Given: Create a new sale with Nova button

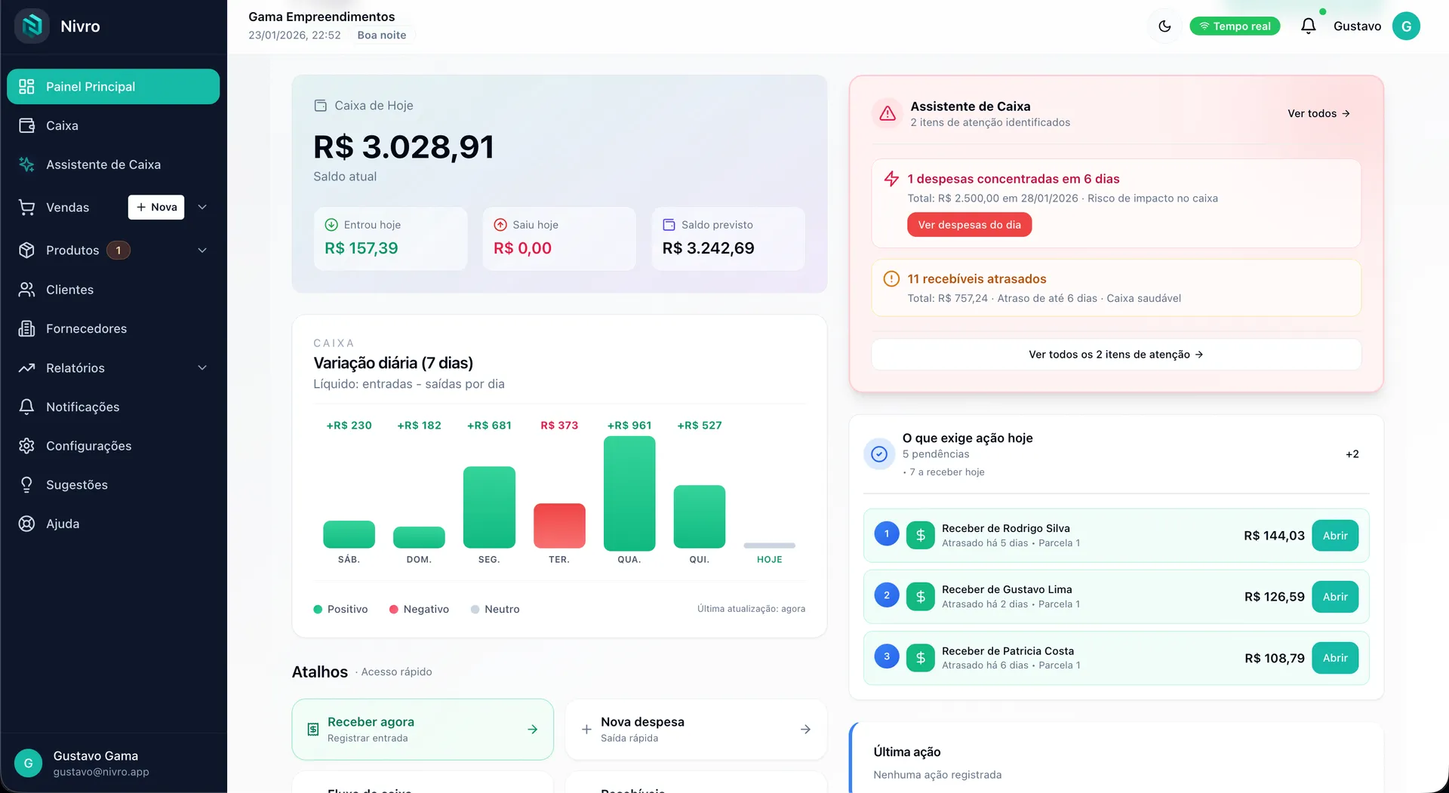Looking at the screenshot, I should point(156,207).
